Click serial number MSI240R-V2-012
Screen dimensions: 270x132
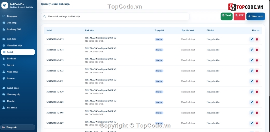pyautogui.click(x=55, y=71)
